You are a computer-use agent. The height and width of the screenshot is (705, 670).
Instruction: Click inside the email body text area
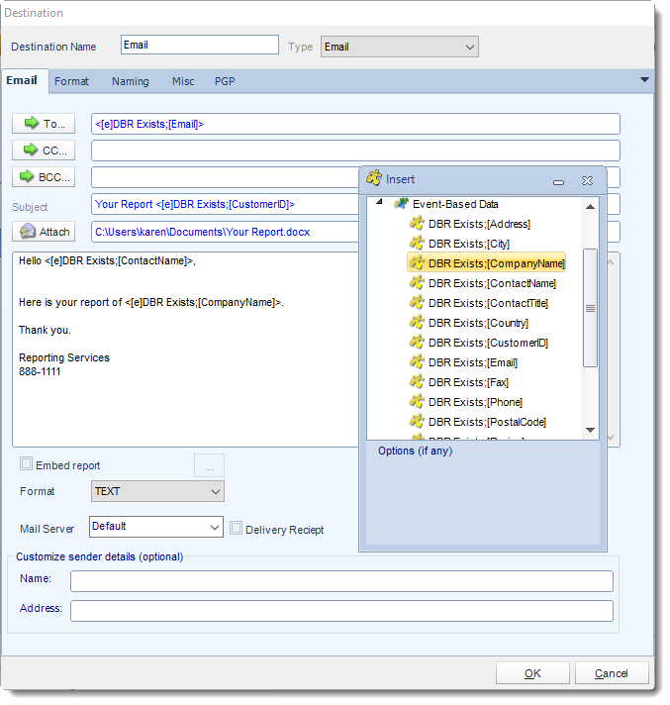tap(185, 350)
